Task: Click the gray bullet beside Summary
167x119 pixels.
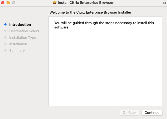Action: coord(5,50)
